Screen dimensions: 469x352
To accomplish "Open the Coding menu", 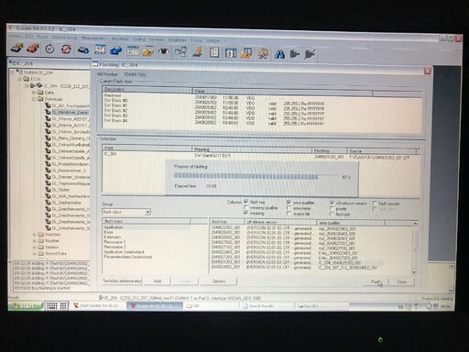I will click(x=138, y=39).
